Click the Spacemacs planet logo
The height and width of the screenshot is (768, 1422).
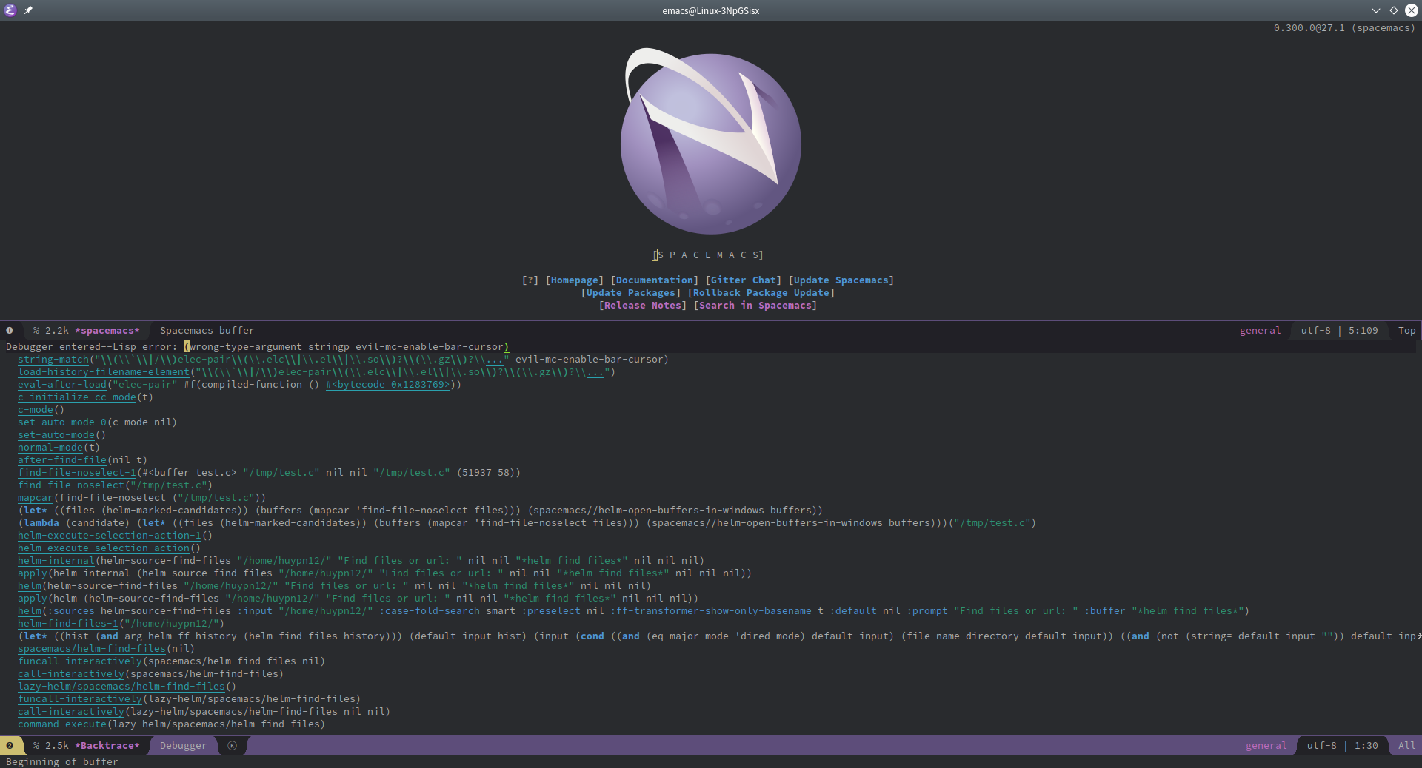710,142
